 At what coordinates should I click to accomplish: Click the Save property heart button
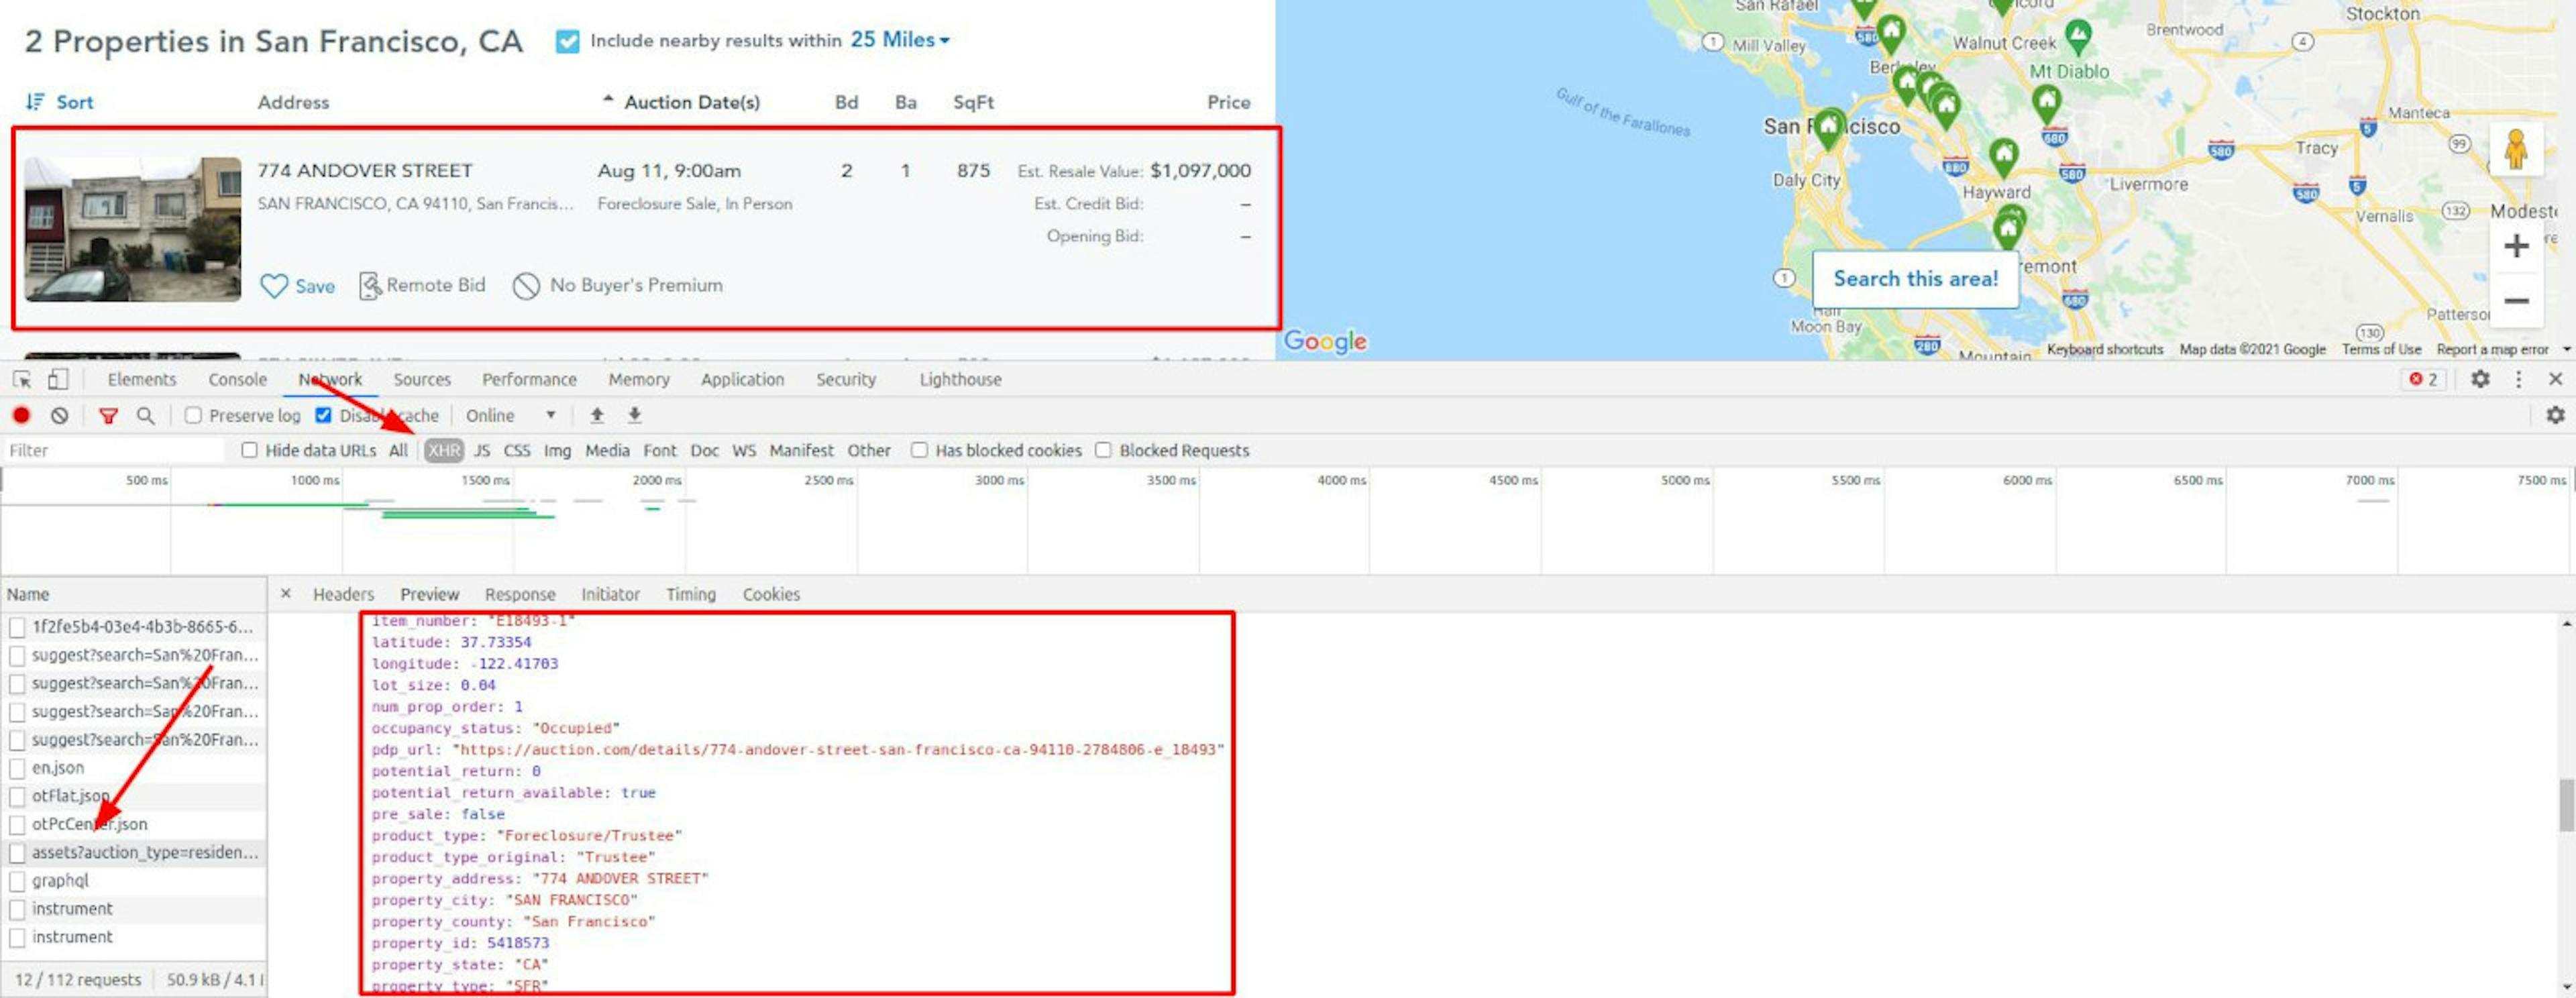274,286
